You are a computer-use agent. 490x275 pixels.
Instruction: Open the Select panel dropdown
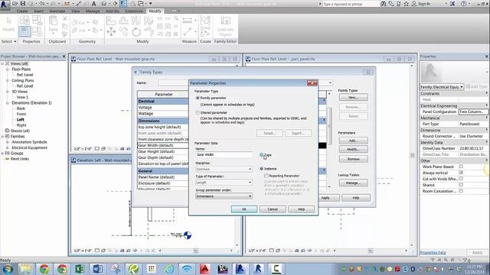pyautogui.click(x=8, y=41)
